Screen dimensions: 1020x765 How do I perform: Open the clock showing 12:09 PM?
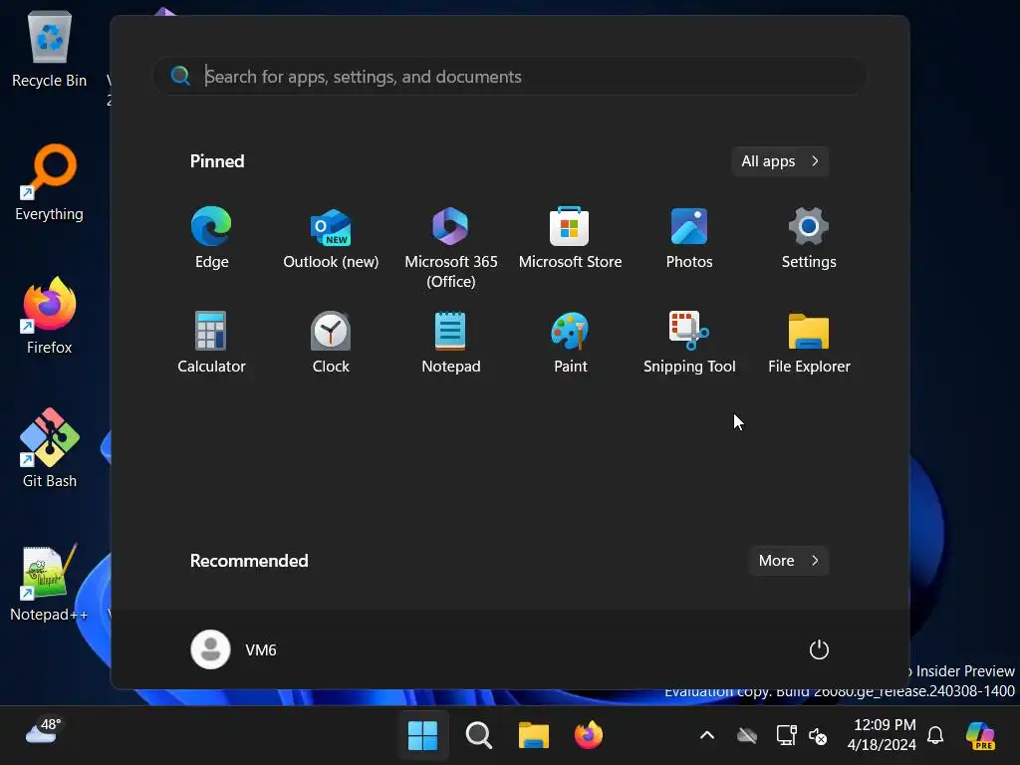[x=882, y=734]
